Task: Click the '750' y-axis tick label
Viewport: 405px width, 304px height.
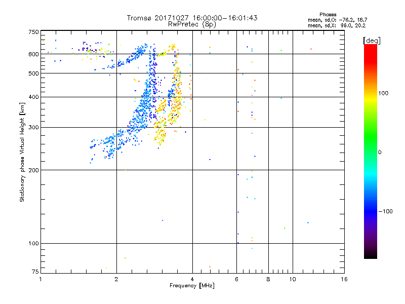Action: (x=33, y=32)
